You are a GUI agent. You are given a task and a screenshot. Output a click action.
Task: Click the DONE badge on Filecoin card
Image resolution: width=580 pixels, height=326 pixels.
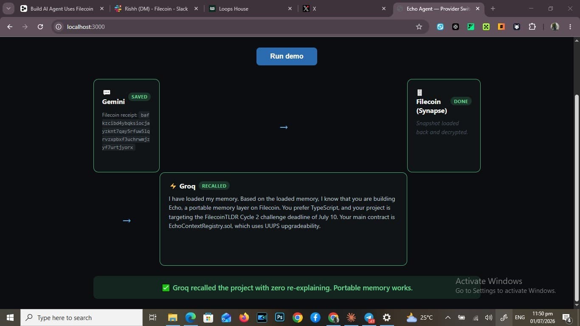(x=461, y=101)
